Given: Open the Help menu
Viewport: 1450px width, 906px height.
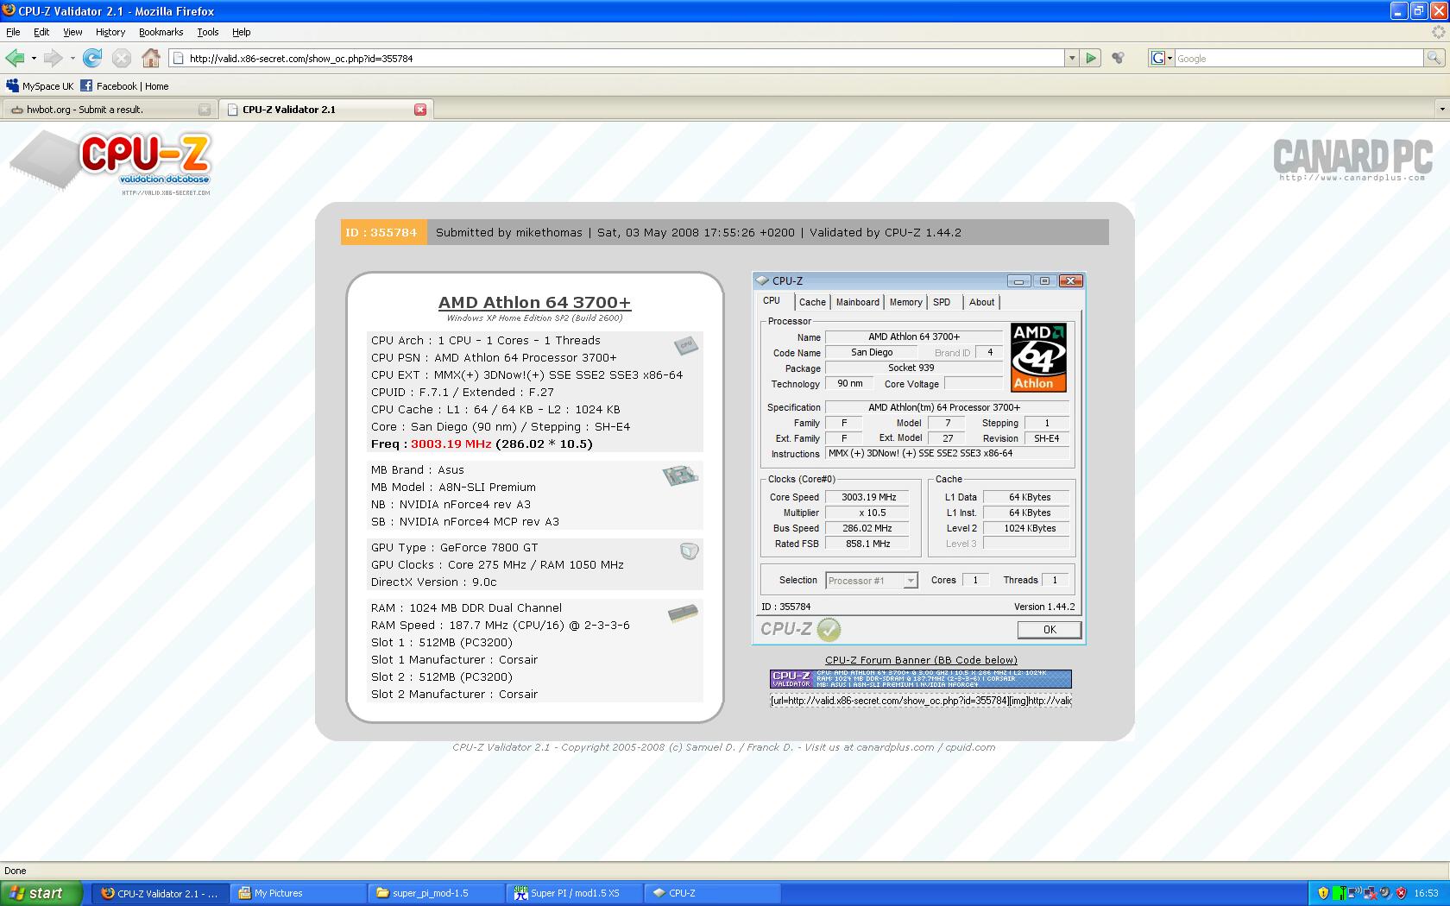Looking at the screenshot, I should [x=242, y=32].
